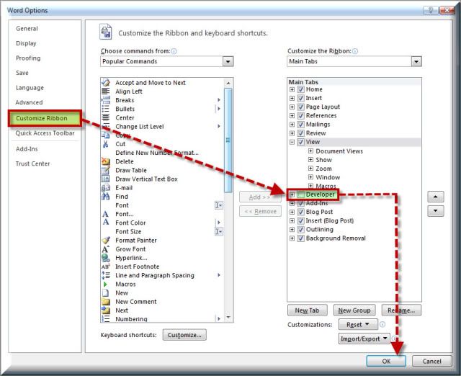
Task: Select Quick Access Toolbar category
Action: (45, 133)
